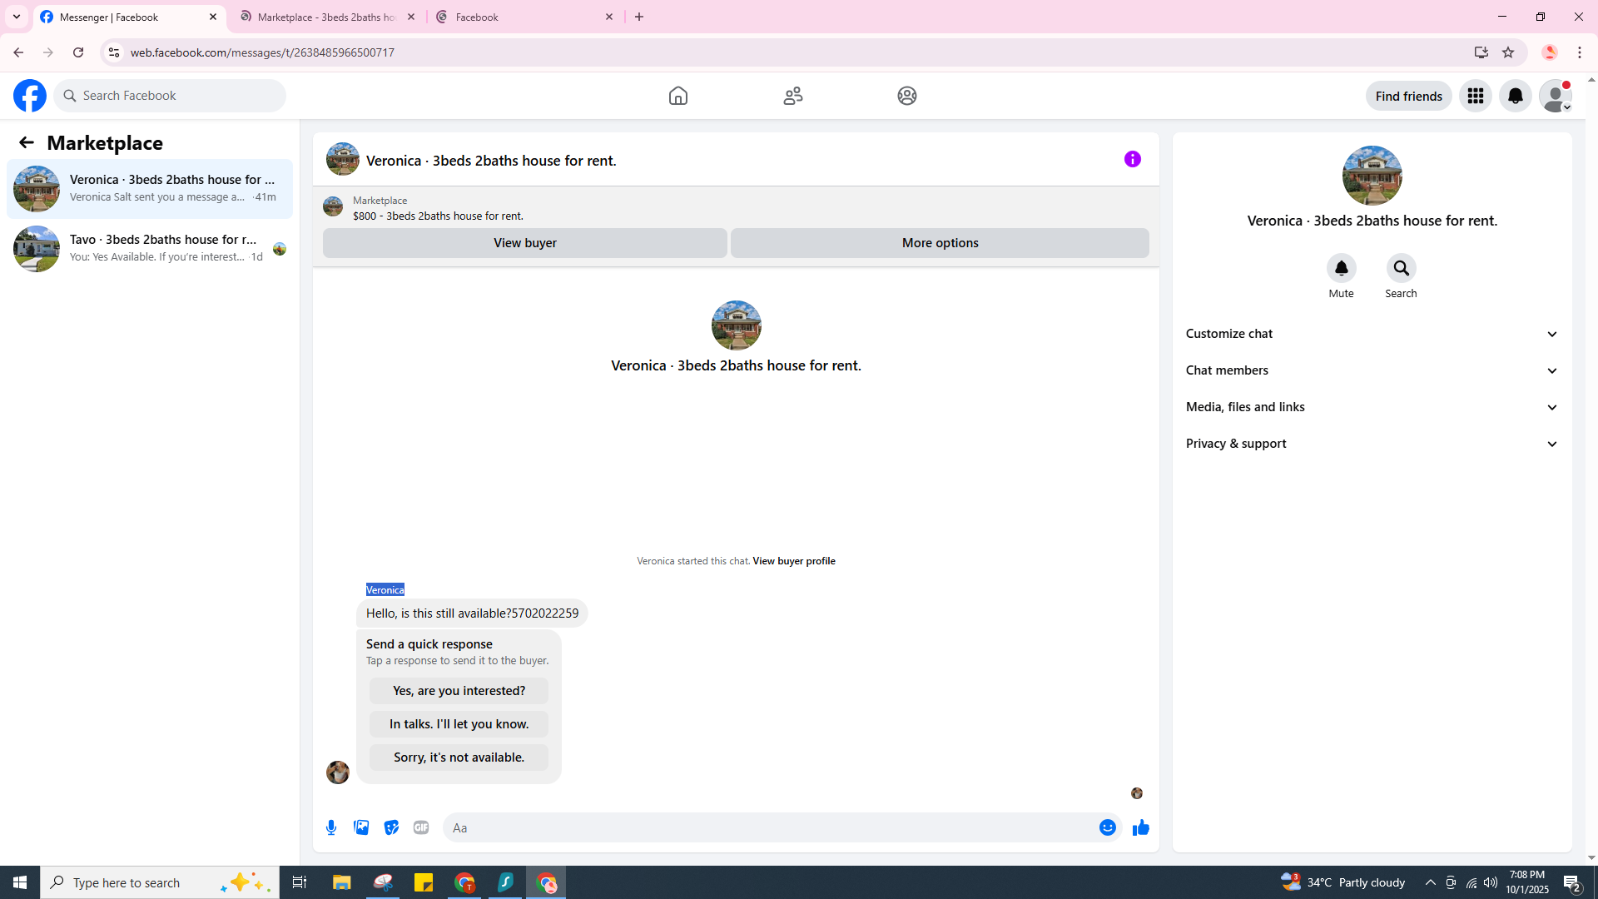
Task: Click Find friends button
Action: (x=1409, y=96)
